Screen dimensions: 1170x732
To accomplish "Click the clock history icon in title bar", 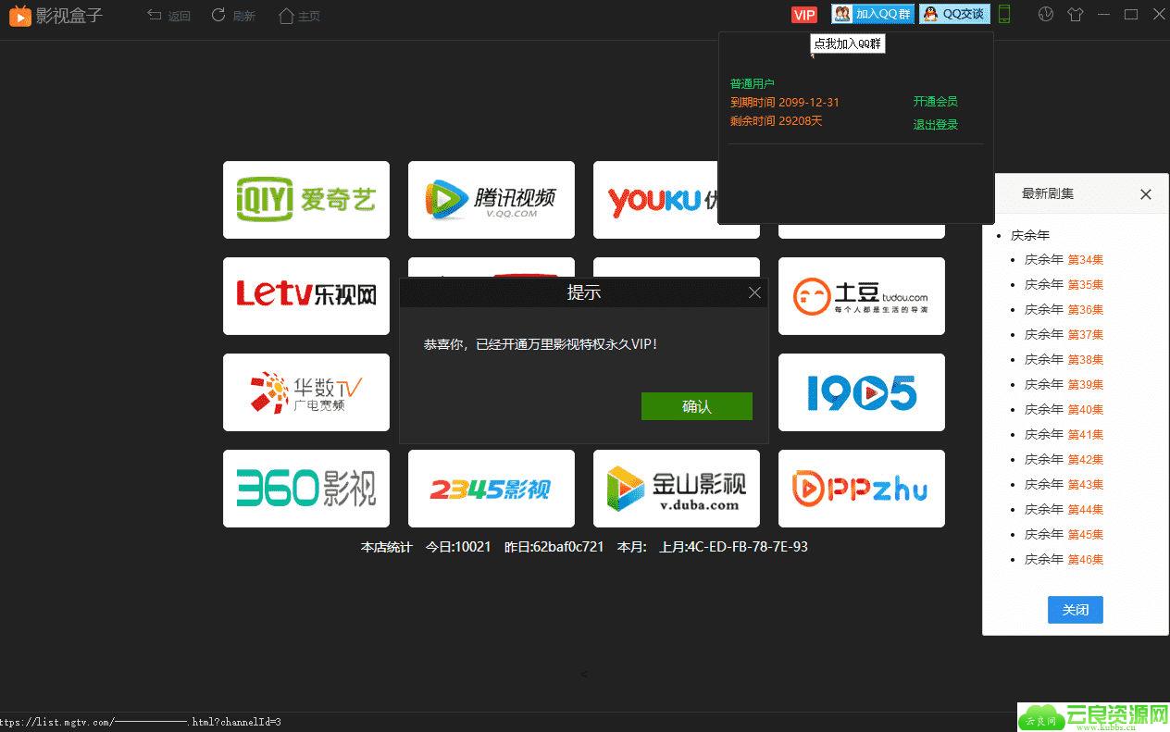I will coord(1046,14).
